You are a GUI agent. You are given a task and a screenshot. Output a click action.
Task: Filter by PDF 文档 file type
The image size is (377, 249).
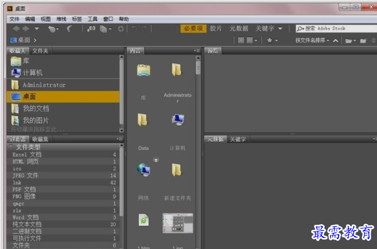click(63, 189)
